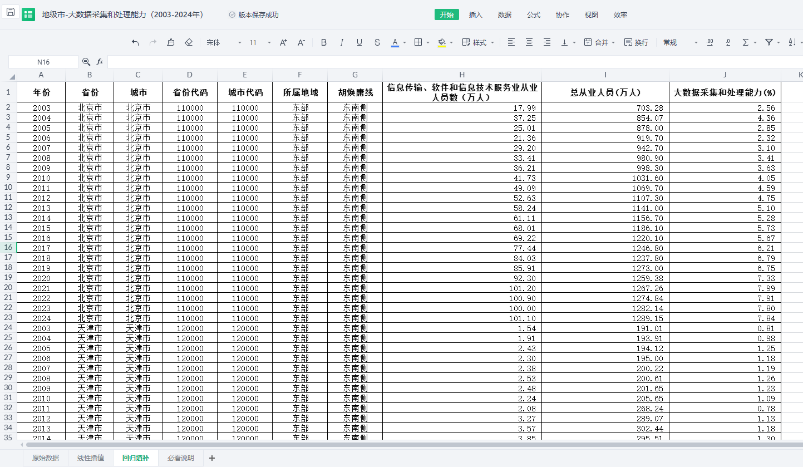Undo the last action
Screen dimensions: 803x467
[135, 42]
